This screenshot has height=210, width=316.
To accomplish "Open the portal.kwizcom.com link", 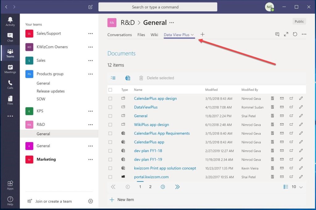I will click(151, 177).
